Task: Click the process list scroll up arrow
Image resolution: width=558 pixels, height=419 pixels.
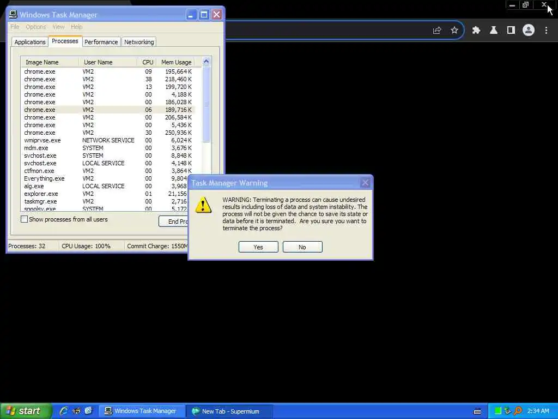Action: click(x=206, y=61)
